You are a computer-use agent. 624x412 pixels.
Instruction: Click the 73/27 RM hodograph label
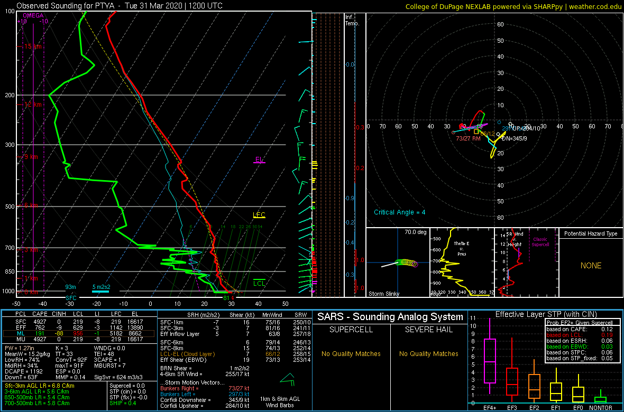click(x=469, y=138)
